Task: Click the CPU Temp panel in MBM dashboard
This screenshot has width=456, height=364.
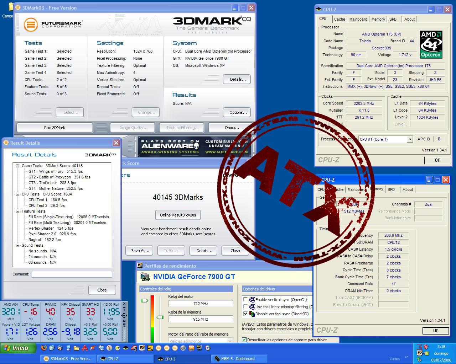Action: 31,312
